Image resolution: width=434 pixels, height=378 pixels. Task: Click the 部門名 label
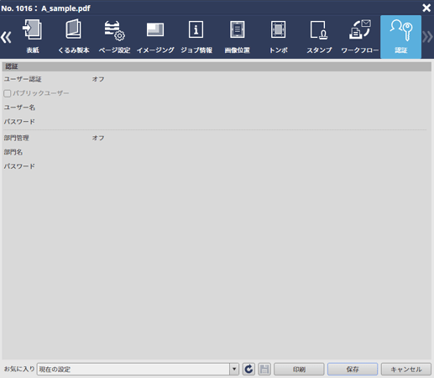(13, 152)
